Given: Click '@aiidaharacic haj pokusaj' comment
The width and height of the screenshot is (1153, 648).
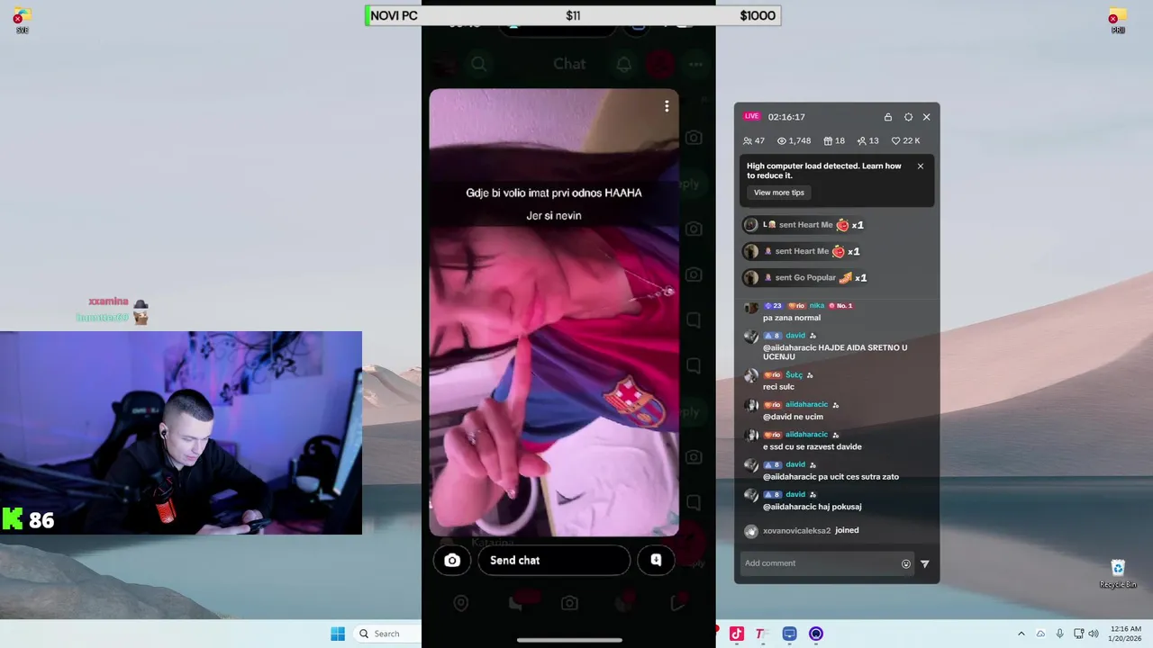Looking at the screenshot, I should [813, 507].
